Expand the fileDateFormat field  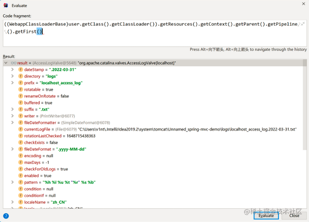[x=12, y=149]
